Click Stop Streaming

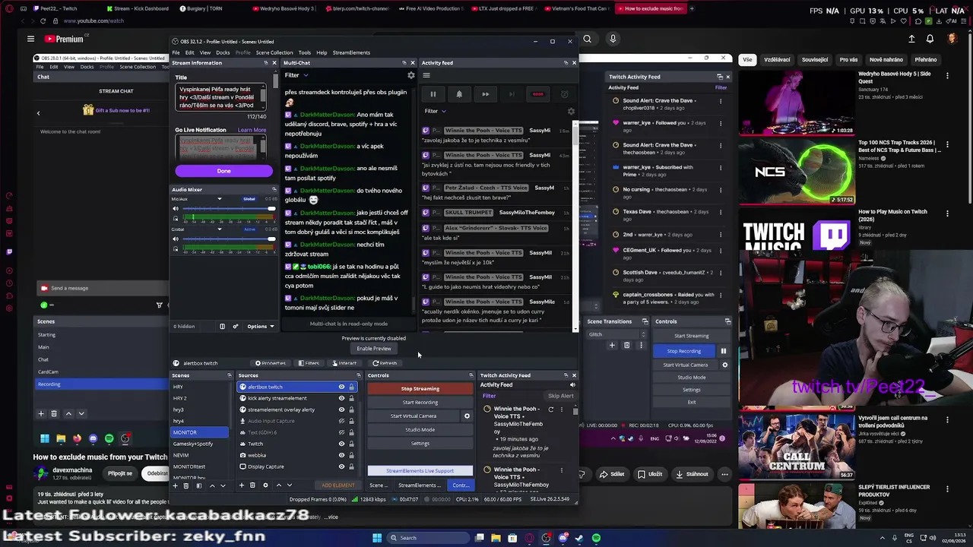[x=420, y=389]
